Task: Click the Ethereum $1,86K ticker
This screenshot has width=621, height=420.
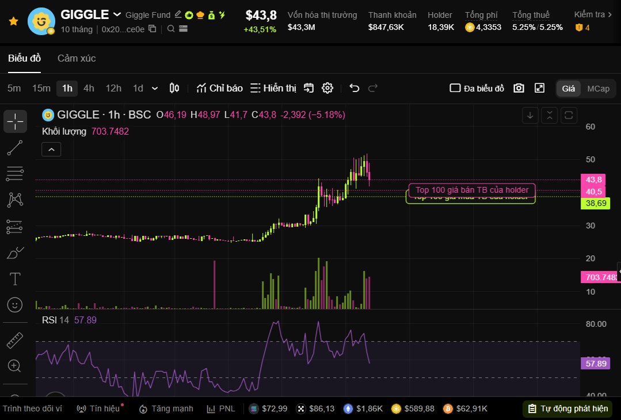Action: [363, 408]
